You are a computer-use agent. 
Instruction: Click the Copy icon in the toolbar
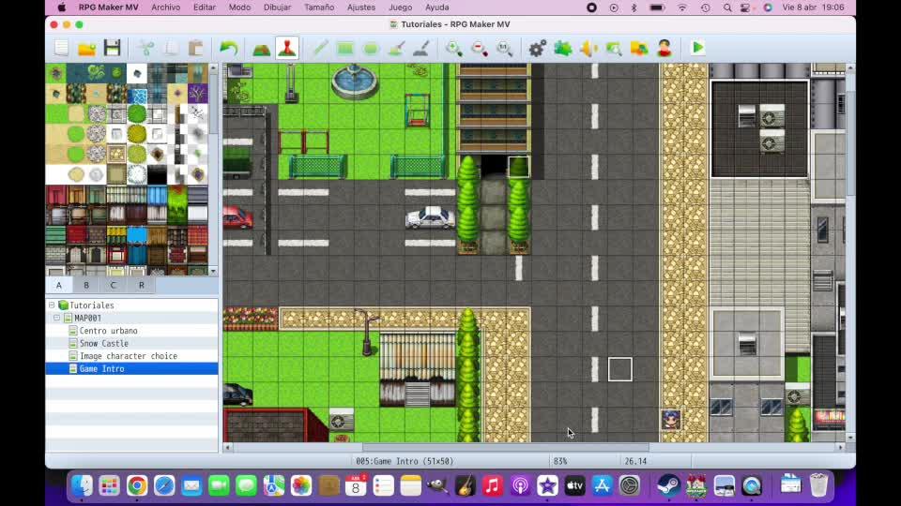coord(171,48)
